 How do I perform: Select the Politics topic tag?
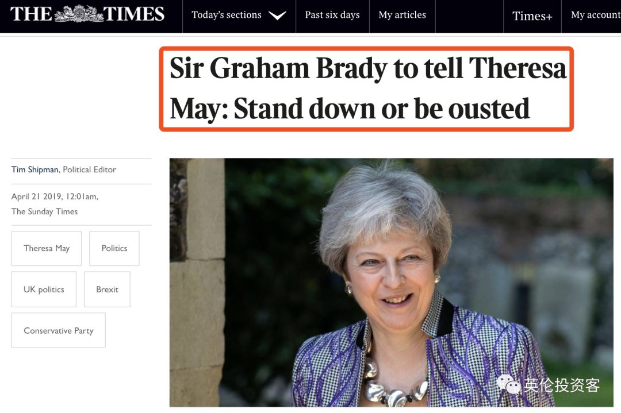(x=114, y=248)
